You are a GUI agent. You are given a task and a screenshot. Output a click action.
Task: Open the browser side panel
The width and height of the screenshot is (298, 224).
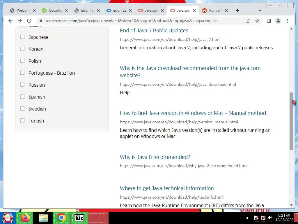[x=269, y=21]
